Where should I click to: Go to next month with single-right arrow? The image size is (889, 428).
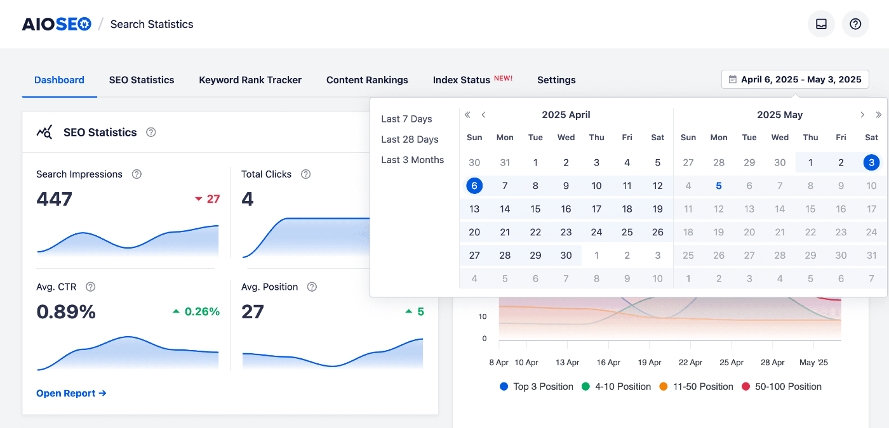(x=862, y=115)
